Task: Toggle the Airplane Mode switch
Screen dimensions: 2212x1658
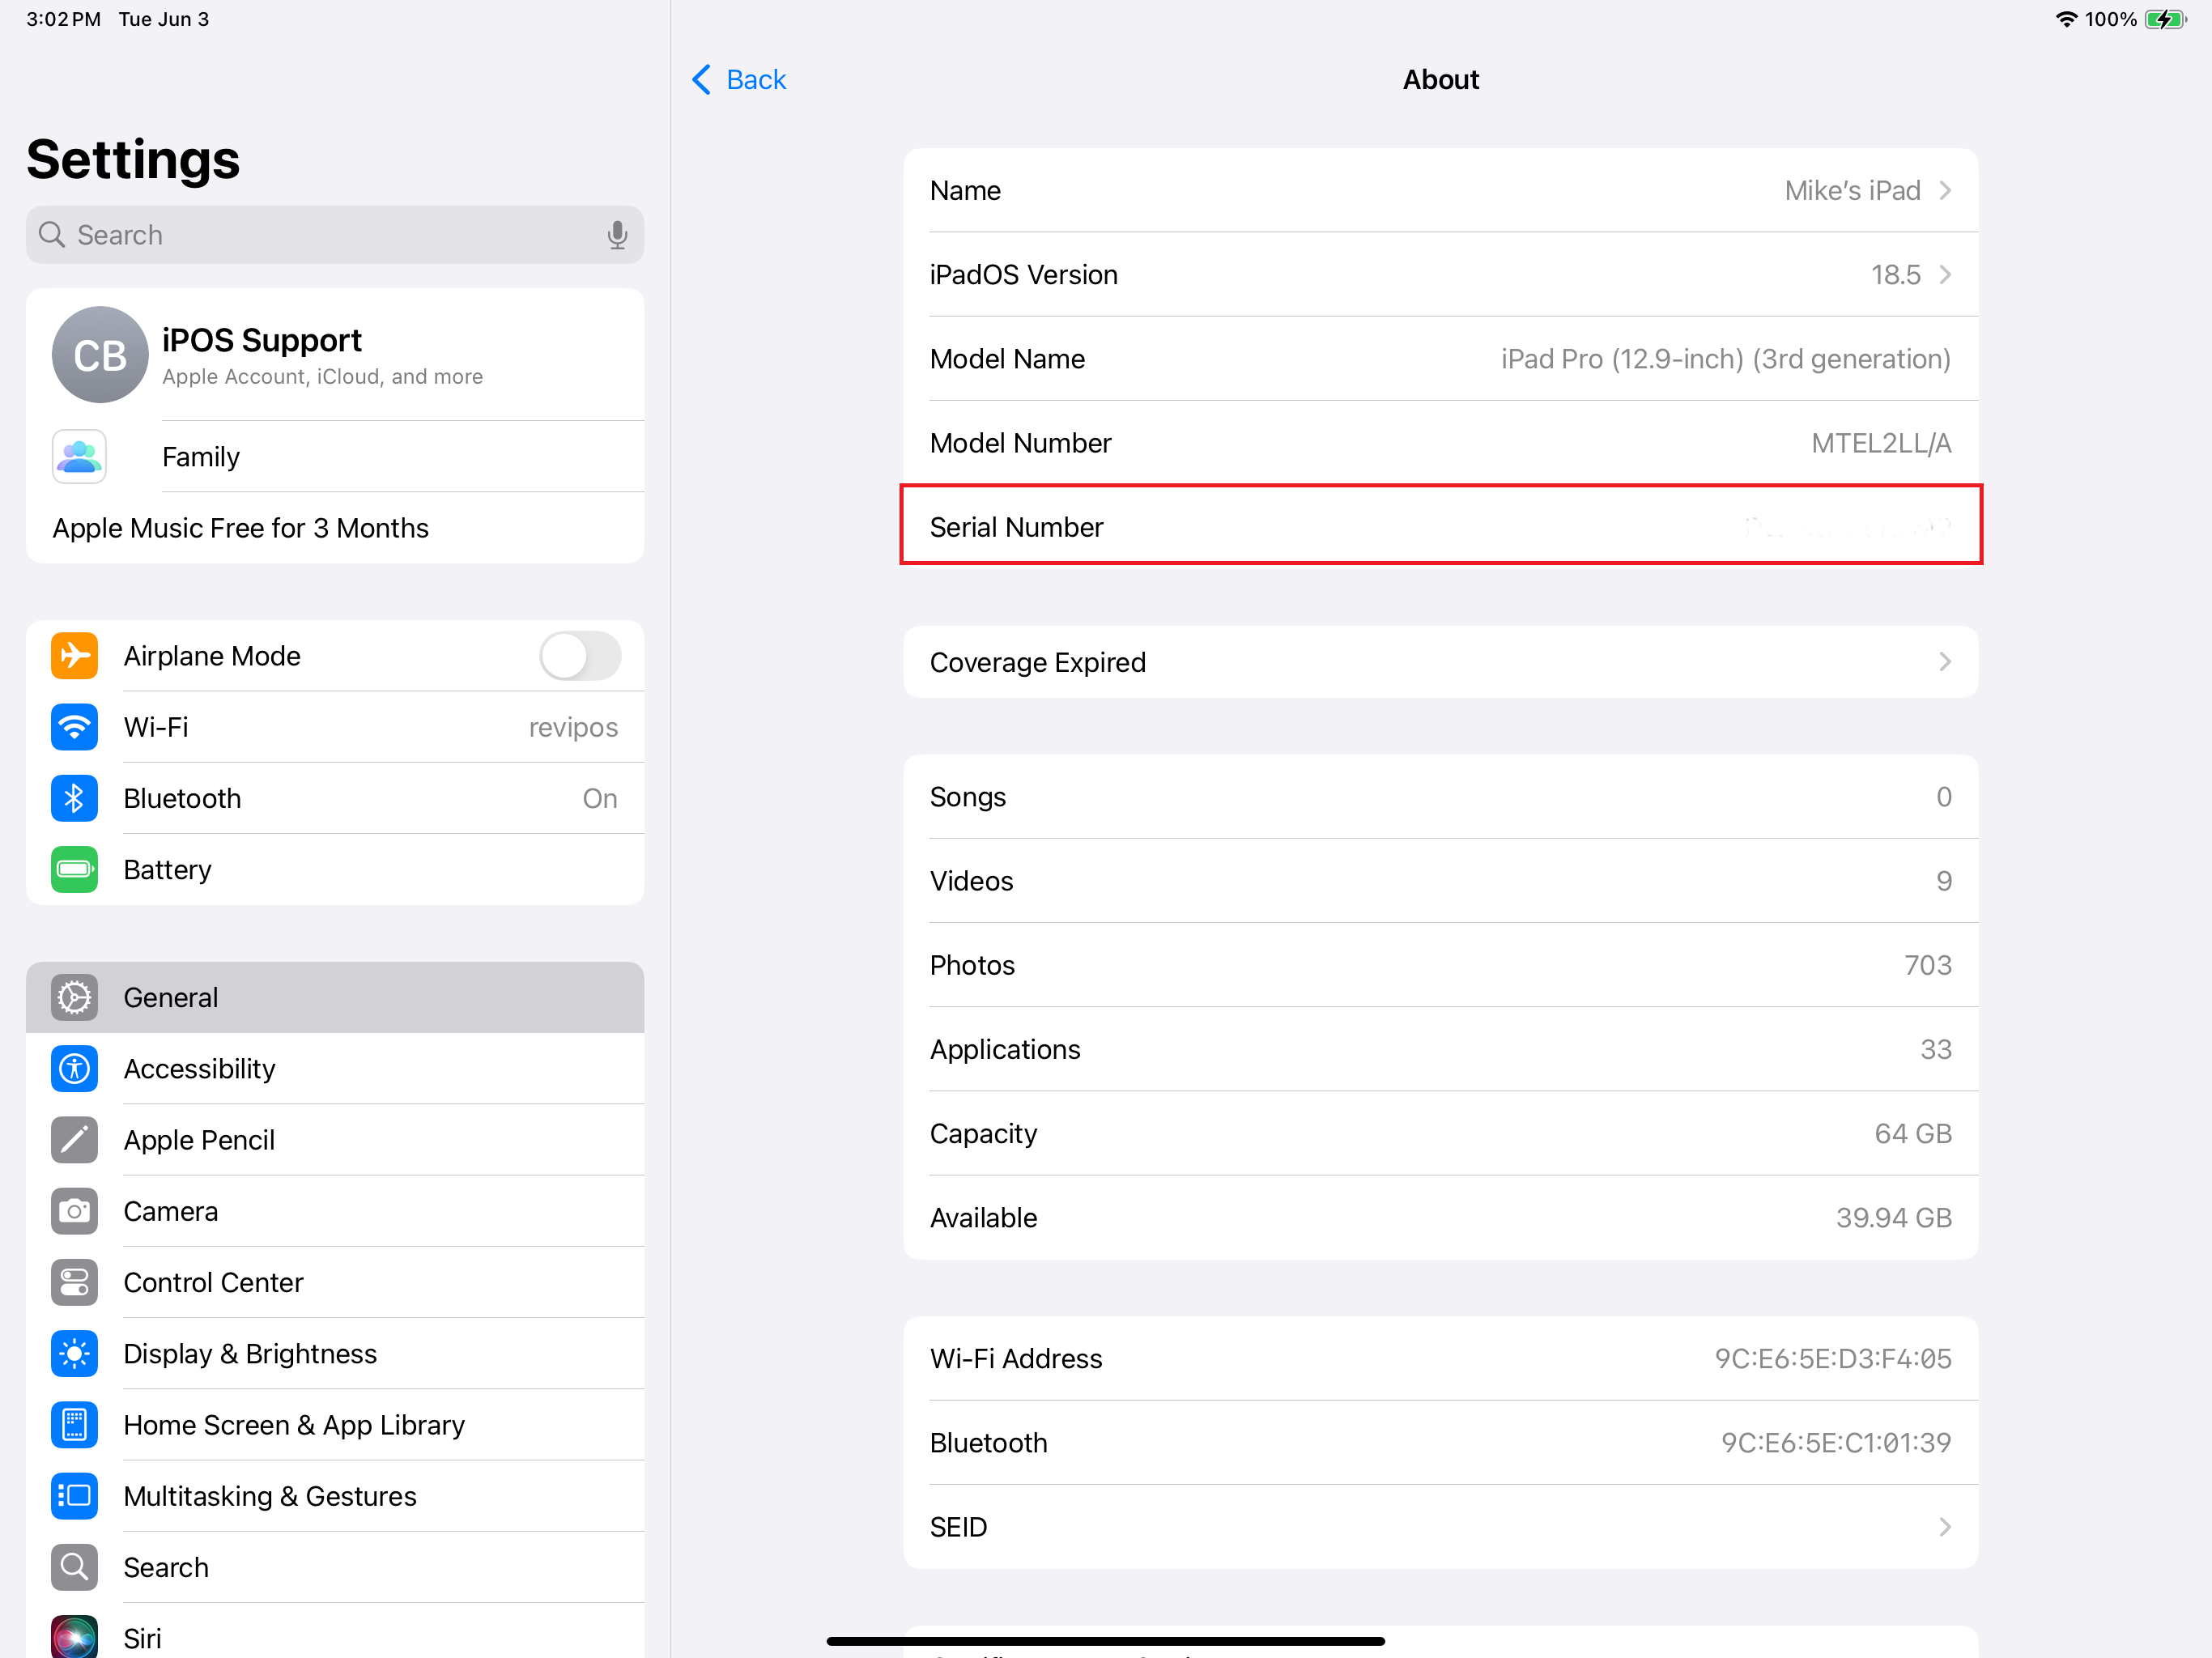Action: click(580, 656)
